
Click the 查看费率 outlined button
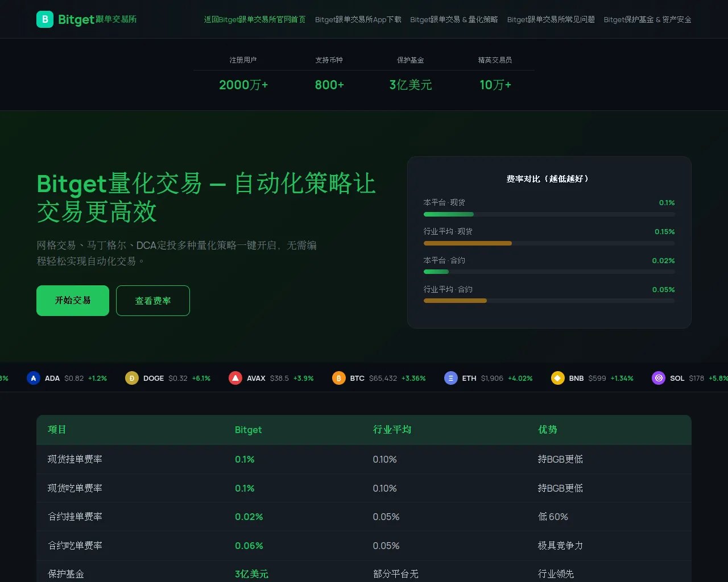point(153,301)
